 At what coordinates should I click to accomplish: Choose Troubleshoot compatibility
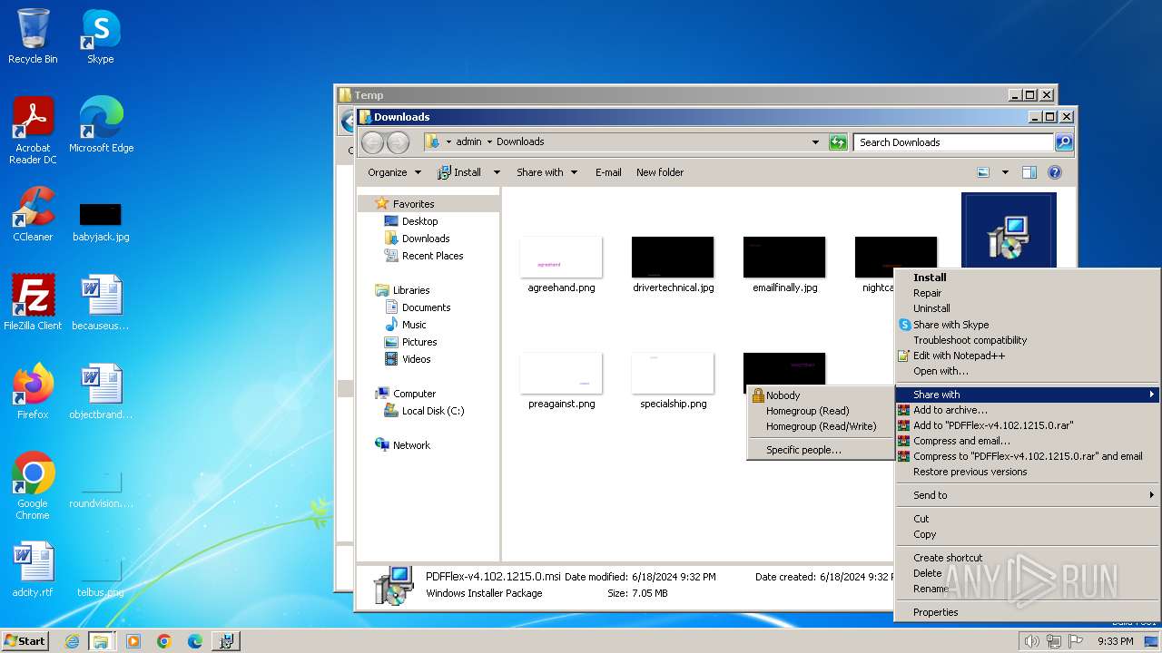(970, 340)
